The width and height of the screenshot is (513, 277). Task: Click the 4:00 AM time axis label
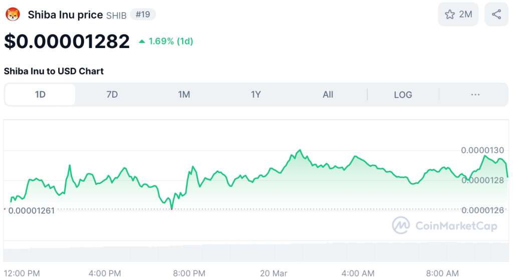pyautogui.click(x=358, y=273)
